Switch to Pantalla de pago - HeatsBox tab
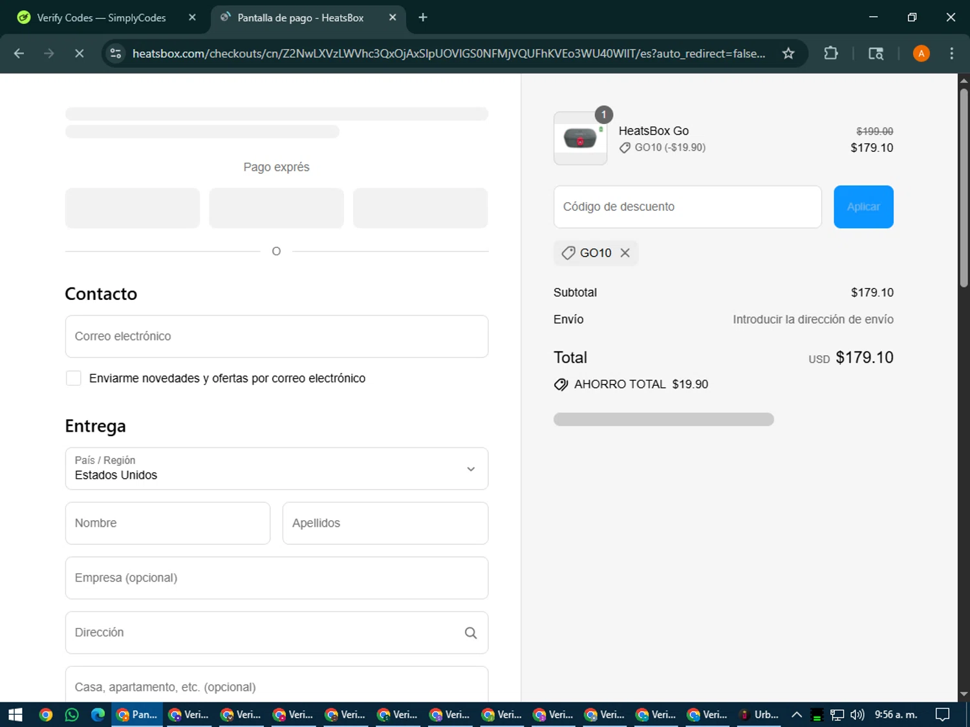Image resolution: width=970 pixels, height=727 pixels. 301,17
